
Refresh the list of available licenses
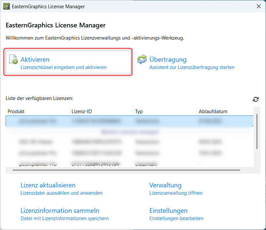[255, 99]
